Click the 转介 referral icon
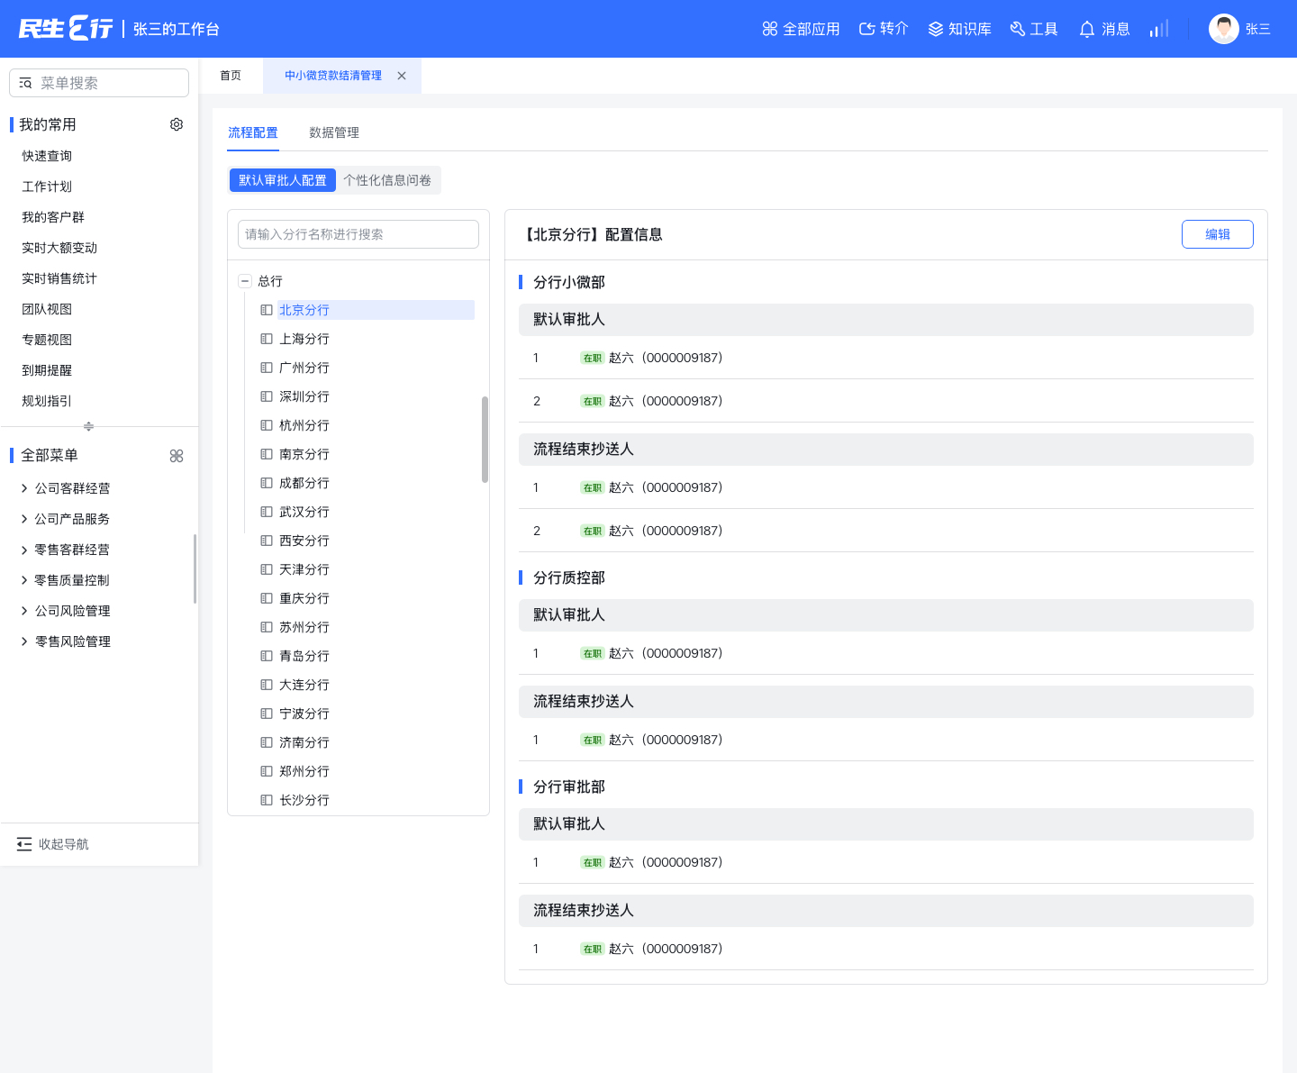Viewport: 1297px width, 1073px height. 866,29
